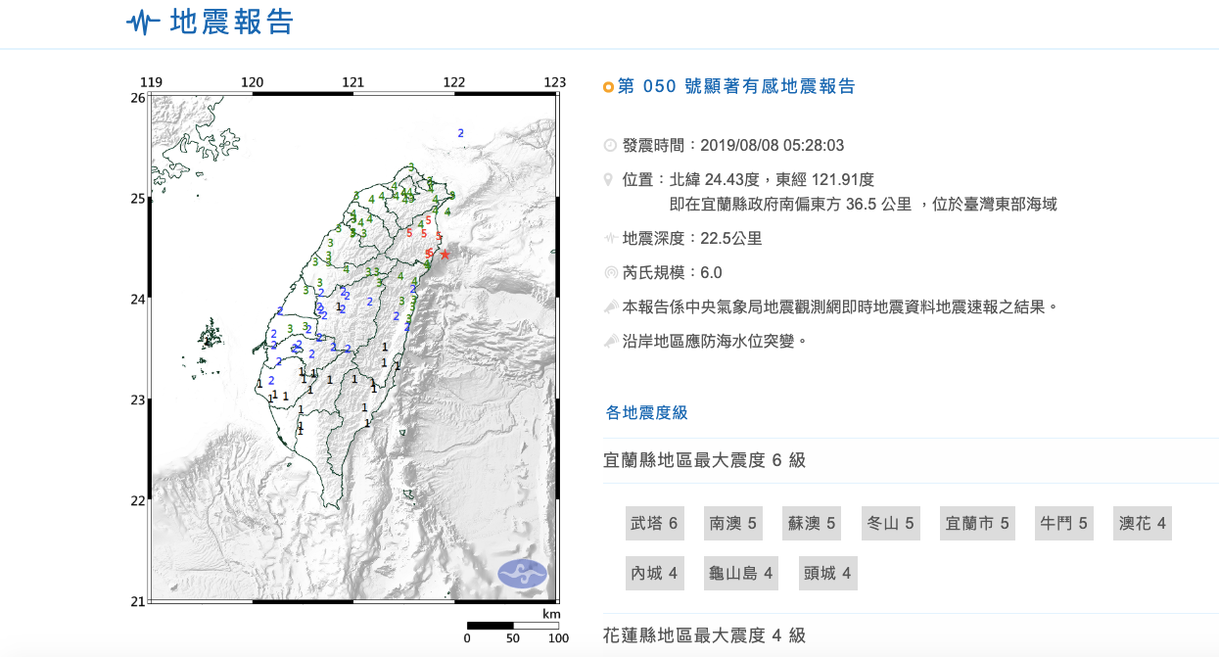Expand the 花蓮縣地區最大震度 4 級 section
The width and height of the screenshot is (1219, 657).
[705, 635]
